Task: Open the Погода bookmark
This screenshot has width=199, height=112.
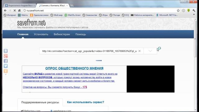Action: point(115,15)
